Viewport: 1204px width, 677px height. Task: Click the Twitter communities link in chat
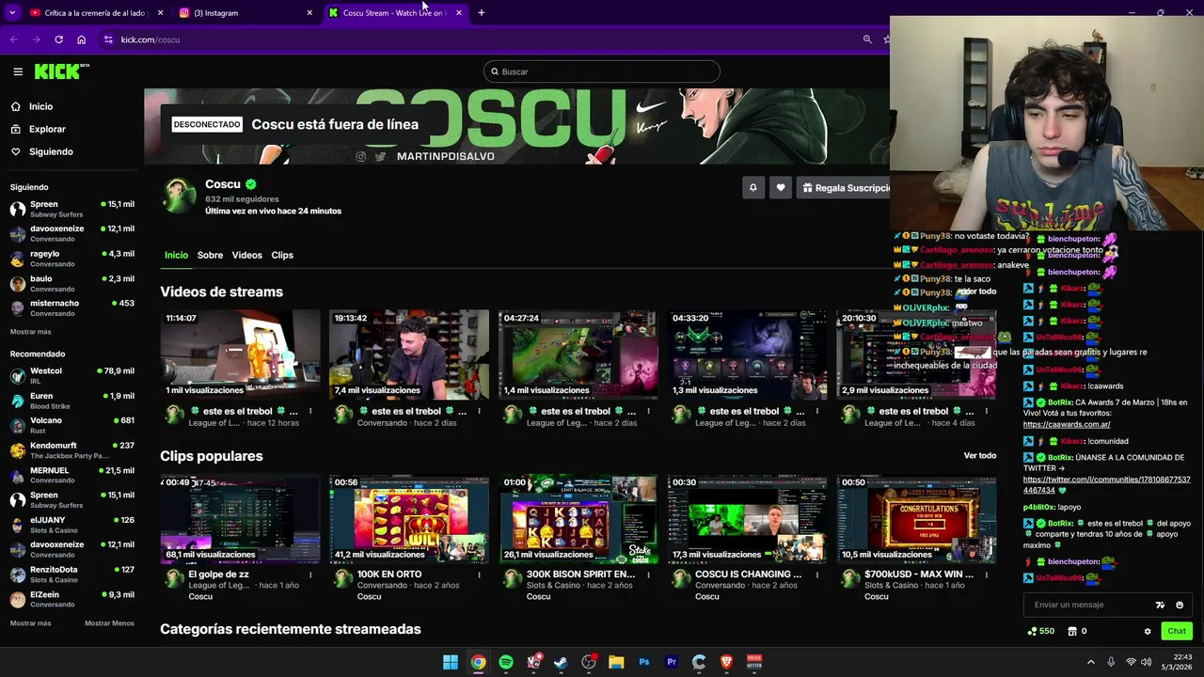pos(1106,485)
